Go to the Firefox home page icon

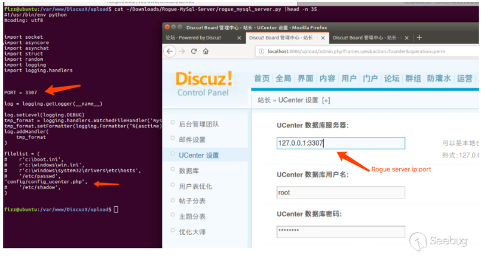(206, 51)
